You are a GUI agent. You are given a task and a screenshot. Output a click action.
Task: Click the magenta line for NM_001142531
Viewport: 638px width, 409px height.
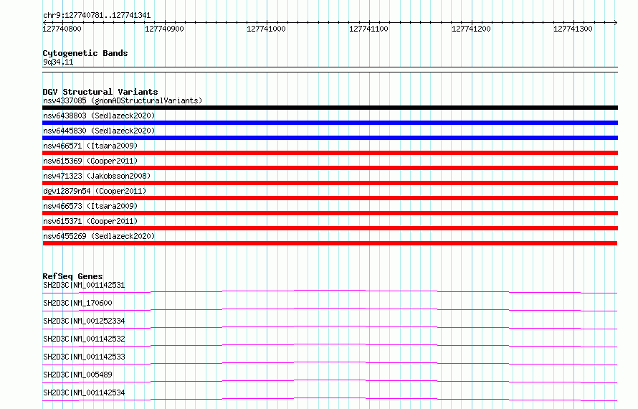click(x=330, y=291)
